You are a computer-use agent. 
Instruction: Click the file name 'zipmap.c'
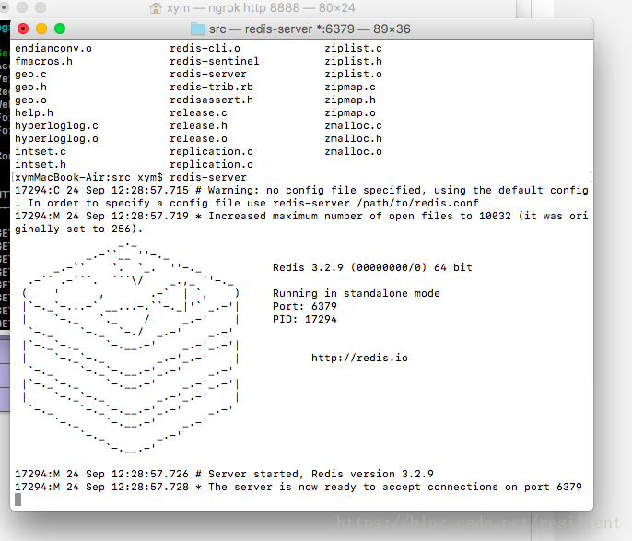tap(350, 87)
